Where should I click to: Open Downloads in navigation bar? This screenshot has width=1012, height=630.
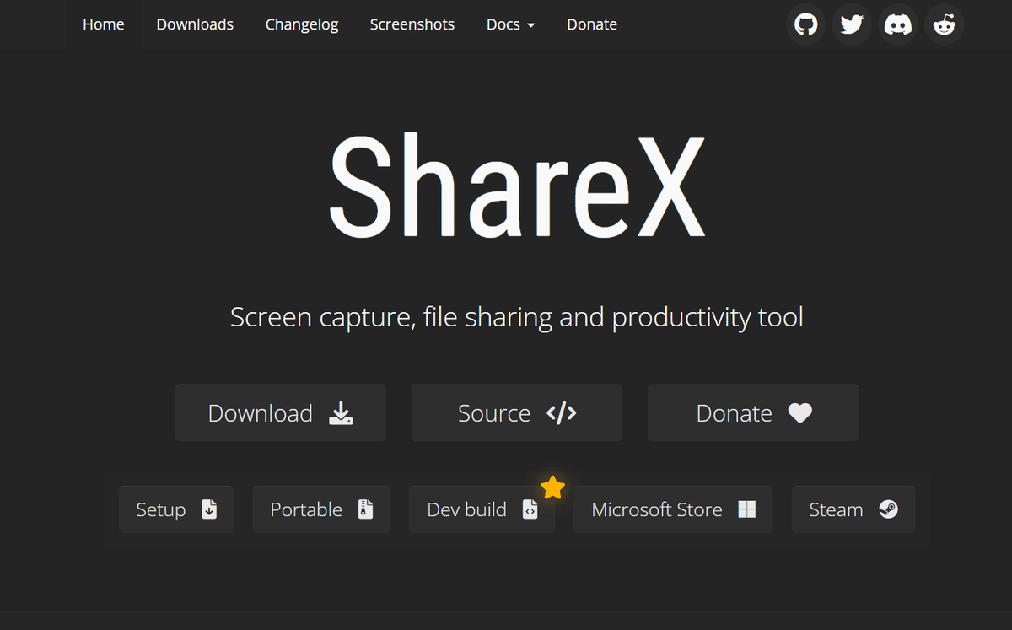click(195, 24)
